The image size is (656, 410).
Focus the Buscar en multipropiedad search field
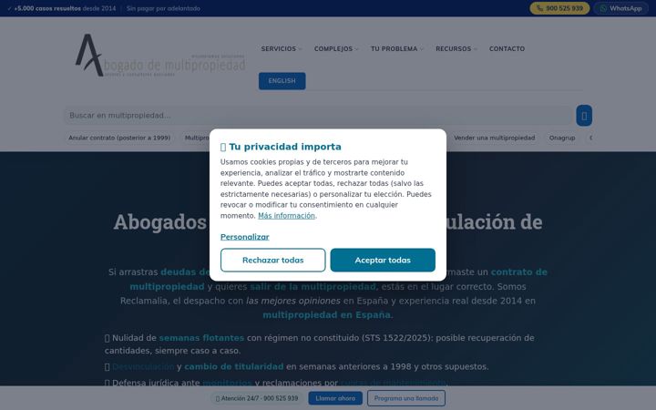click(x=318, y=116)
